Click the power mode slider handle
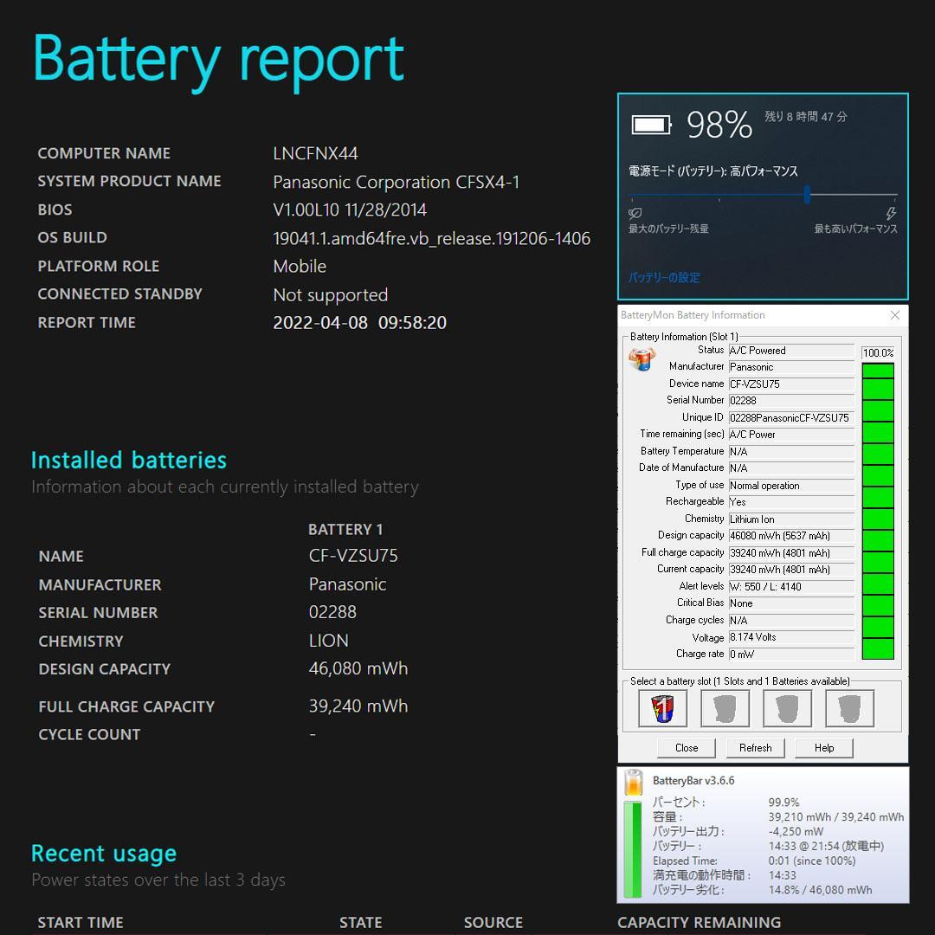The width and height of the screenshot is (935, 935). point(807,195)
